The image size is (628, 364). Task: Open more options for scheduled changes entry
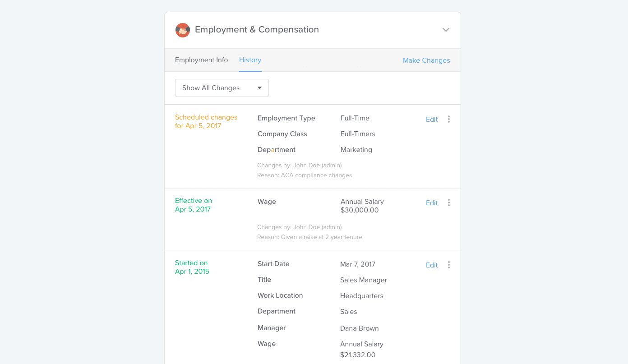448,119
